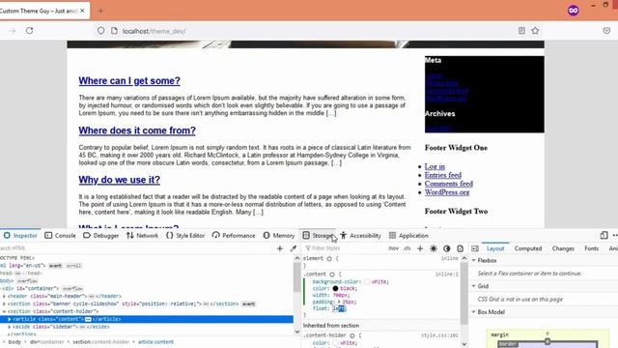
Task: Open the Debugger tab
Action: (x=100, y=236)
